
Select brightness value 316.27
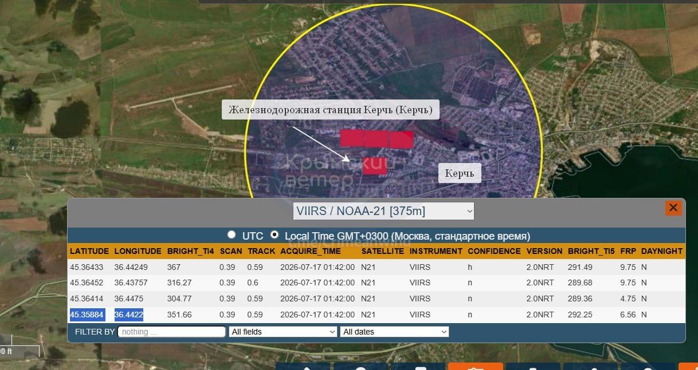(x=178, y=283)
